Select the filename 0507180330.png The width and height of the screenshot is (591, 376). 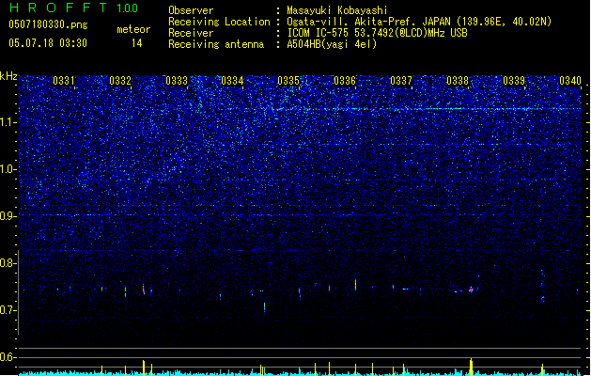[x=48, y=24]
